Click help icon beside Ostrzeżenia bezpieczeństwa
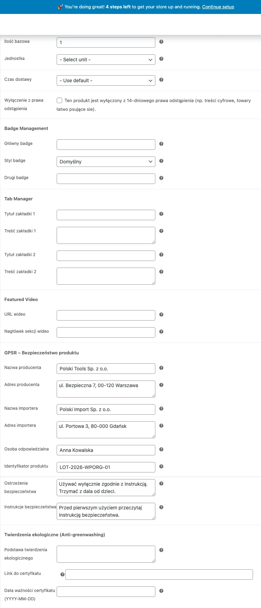 161,483
